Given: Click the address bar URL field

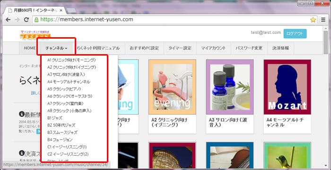Looking at the screenshot, I should coord(175,20).
